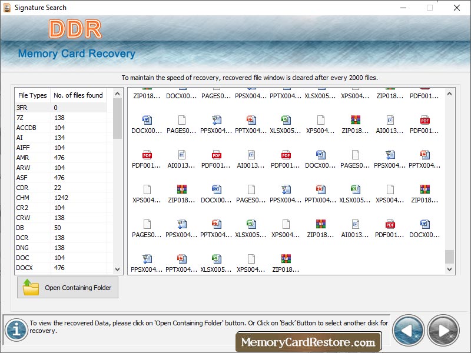The height and width of the screenshot is (353, 471).
Task: Select the CR2 file type row
Action: [61, 208]
